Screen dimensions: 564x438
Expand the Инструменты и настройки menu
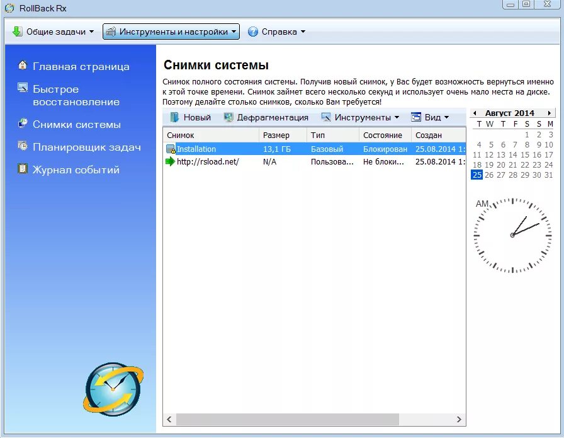click(171, 32)
